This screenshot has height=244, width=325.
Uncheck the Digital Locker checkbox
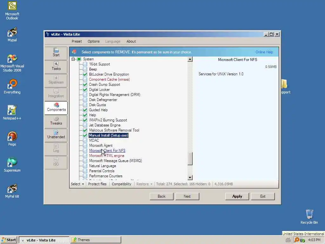point(85,90)
